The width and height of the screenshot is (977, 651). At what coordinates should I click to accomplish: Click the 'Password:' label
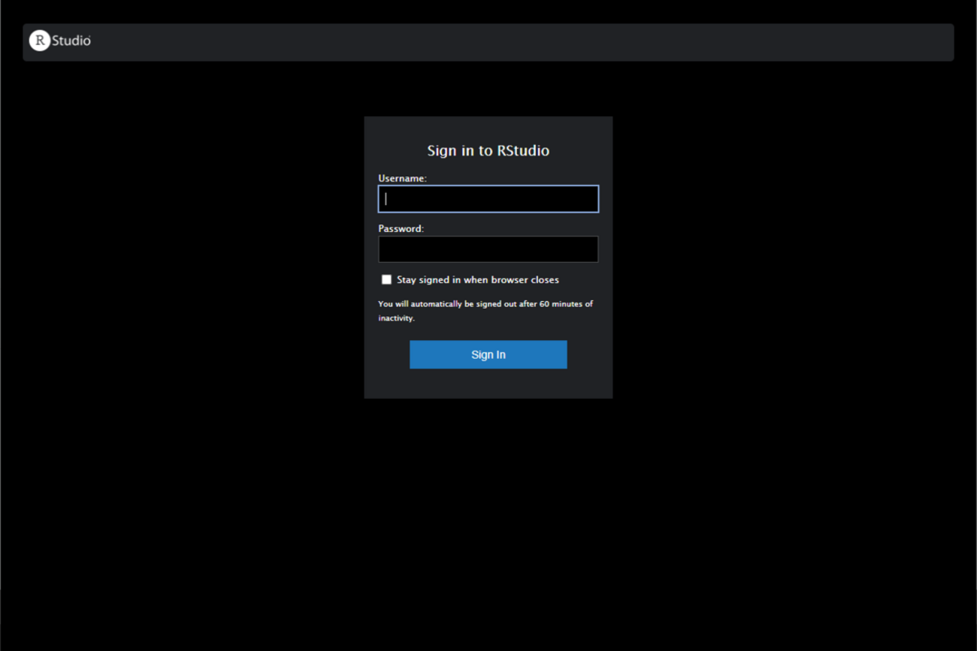401,229
